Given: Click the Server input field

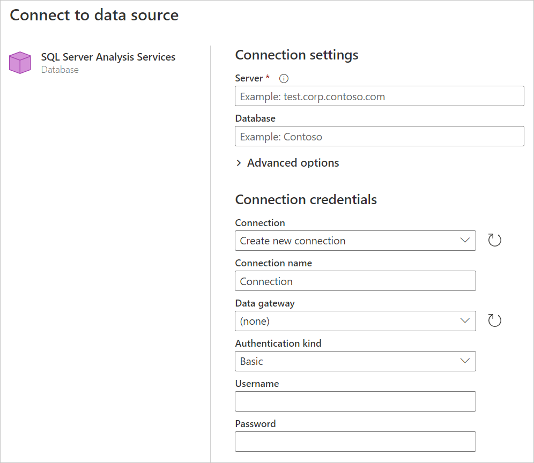Looking at the screenshot, I should [379, 96].
